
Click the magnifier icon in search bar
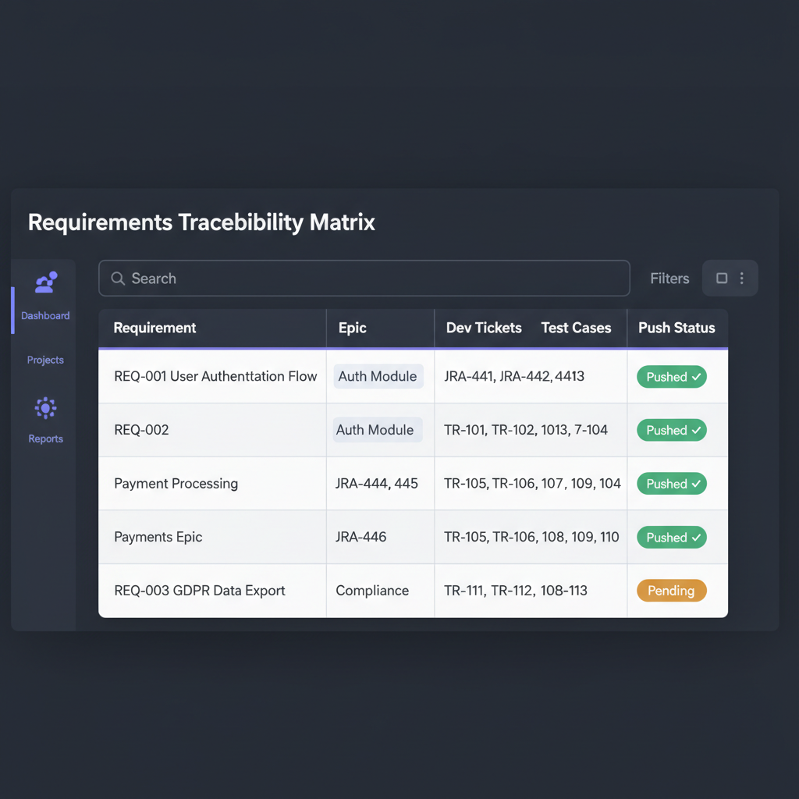118,279
